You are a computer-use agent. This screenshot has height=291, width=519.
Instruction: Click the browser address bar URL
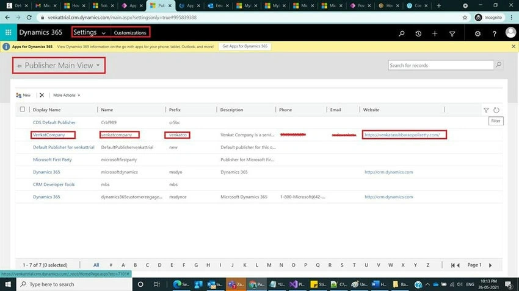(x=122, y=18)
